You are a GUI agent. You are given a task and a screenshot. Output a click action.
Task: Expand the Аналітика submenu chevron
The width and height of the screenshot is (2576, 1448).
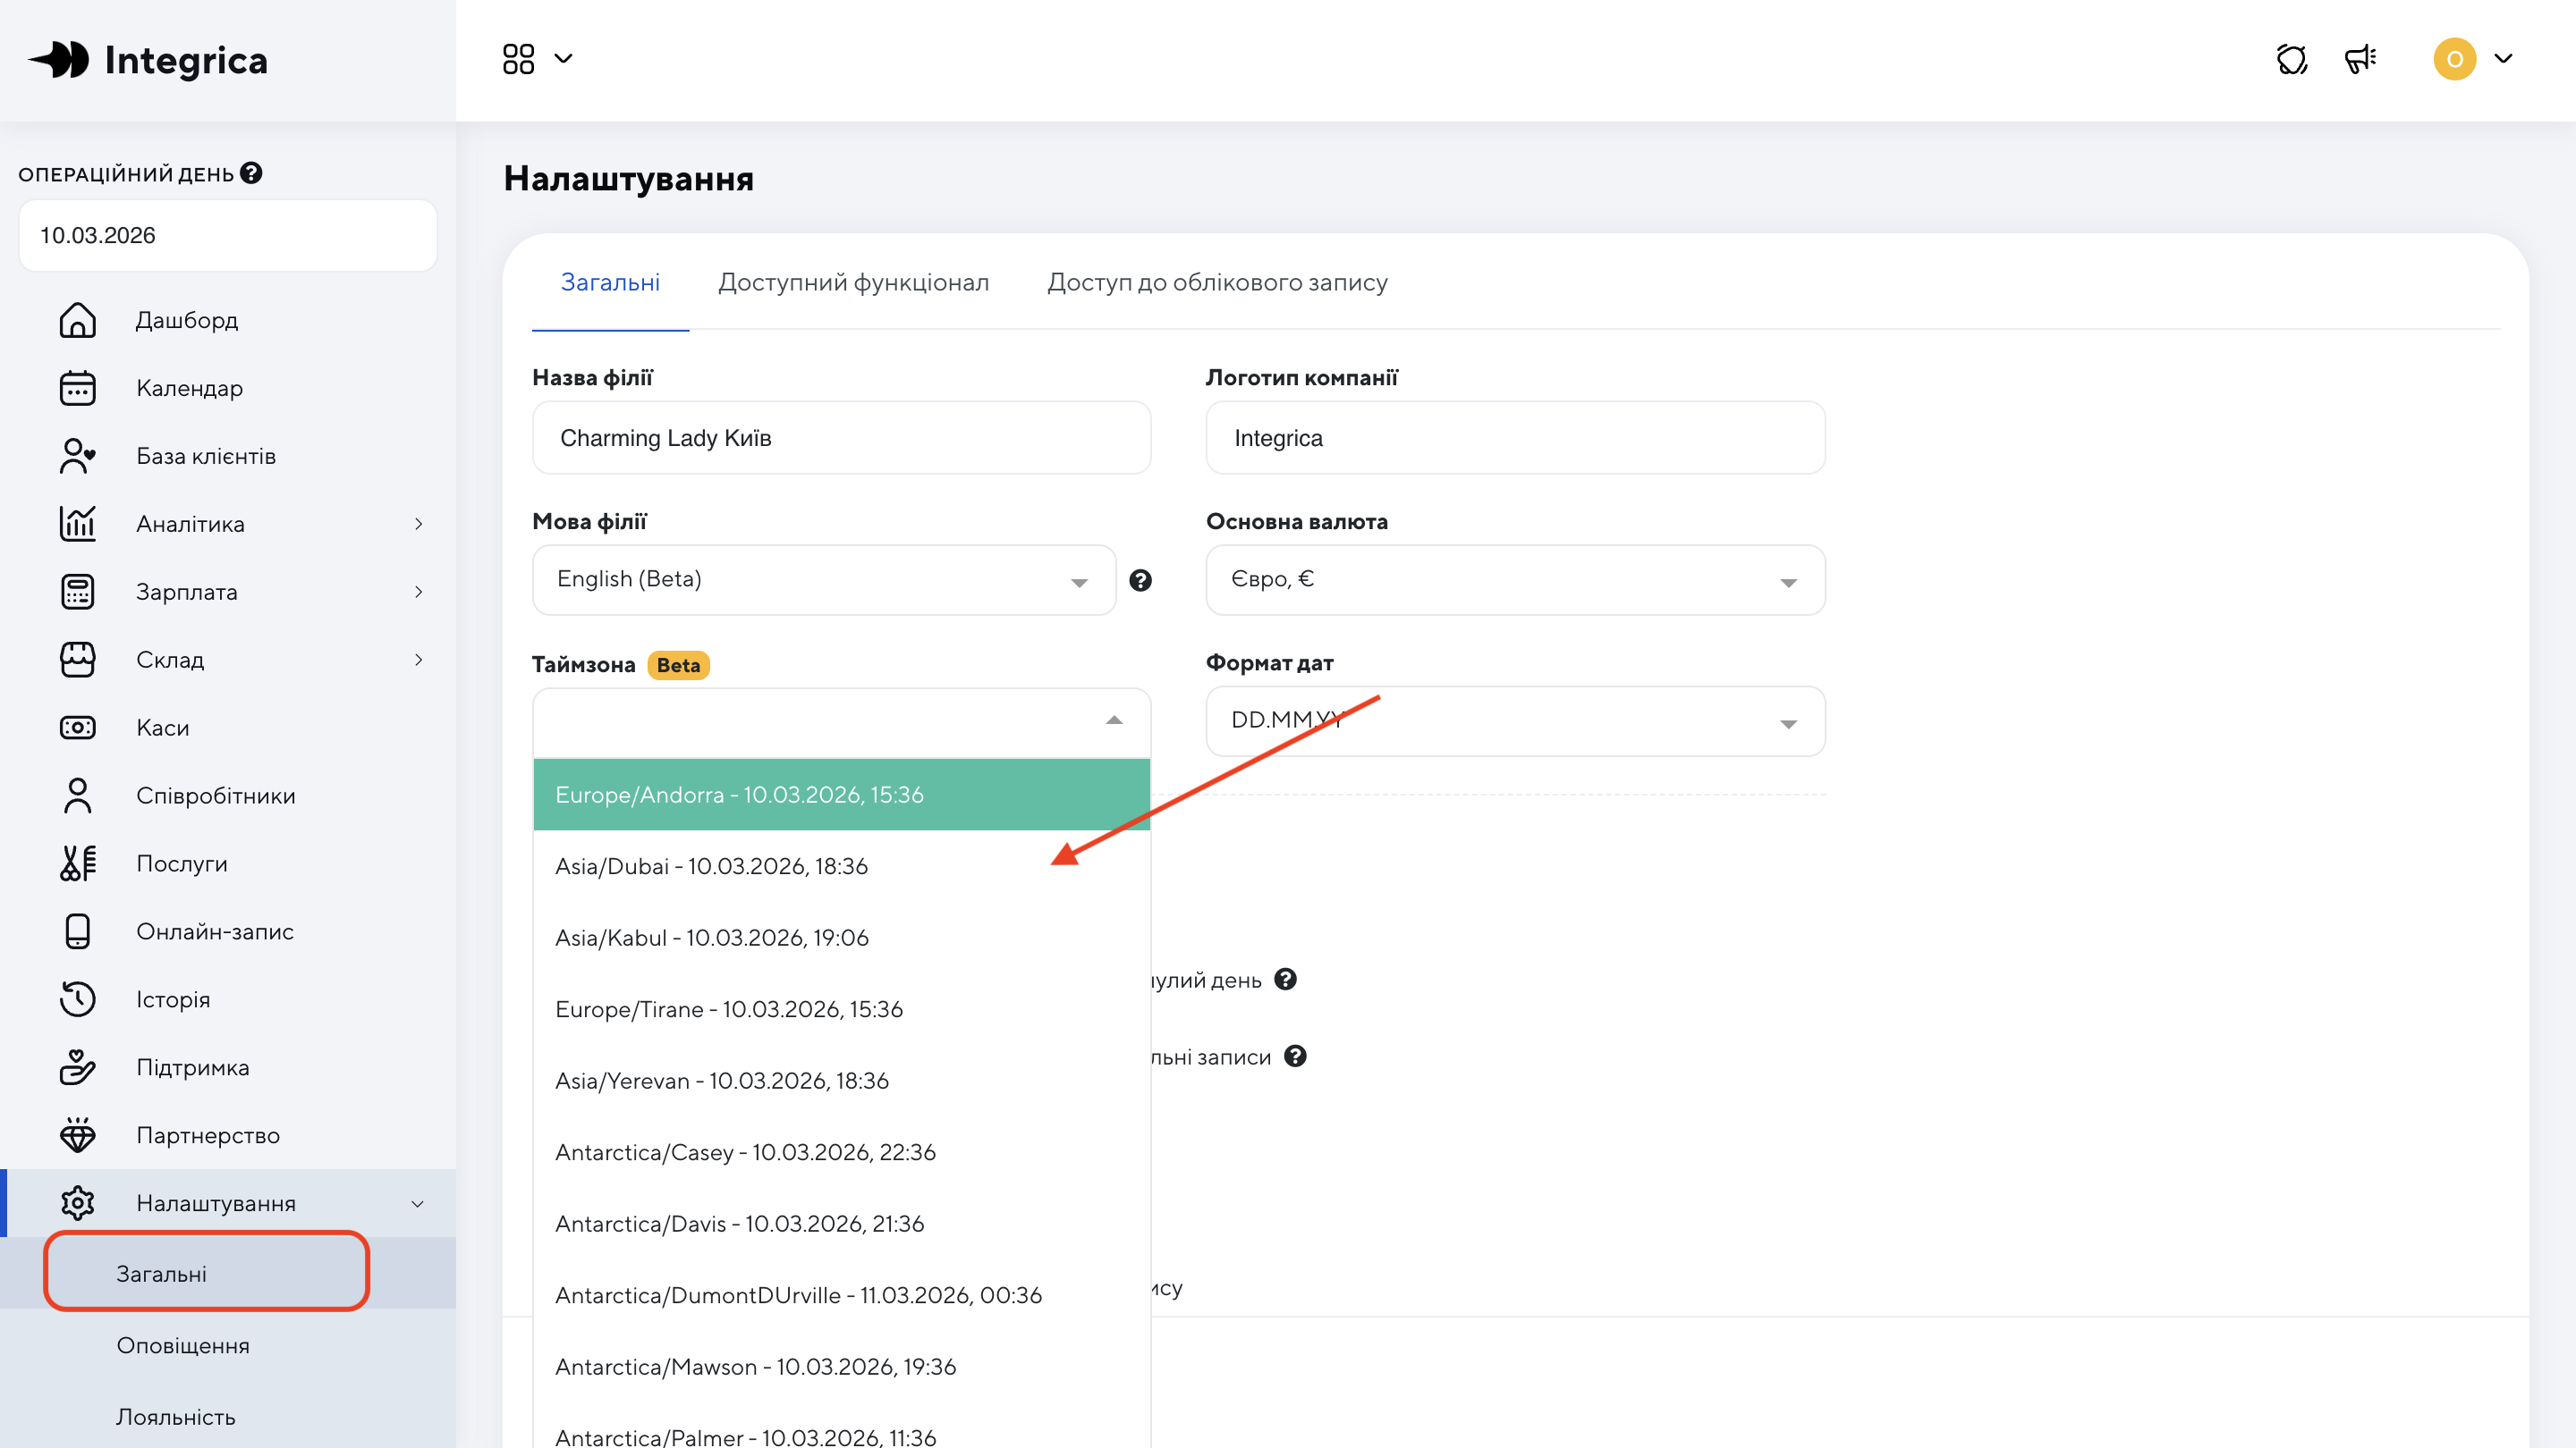point(418,524)
